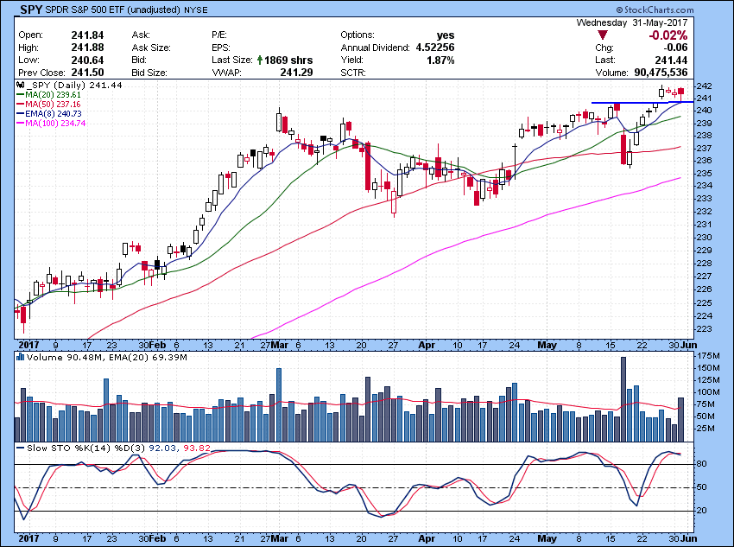734x547 pixels.
Task: Click the Options value yes
Action: (x=446, y=35)
